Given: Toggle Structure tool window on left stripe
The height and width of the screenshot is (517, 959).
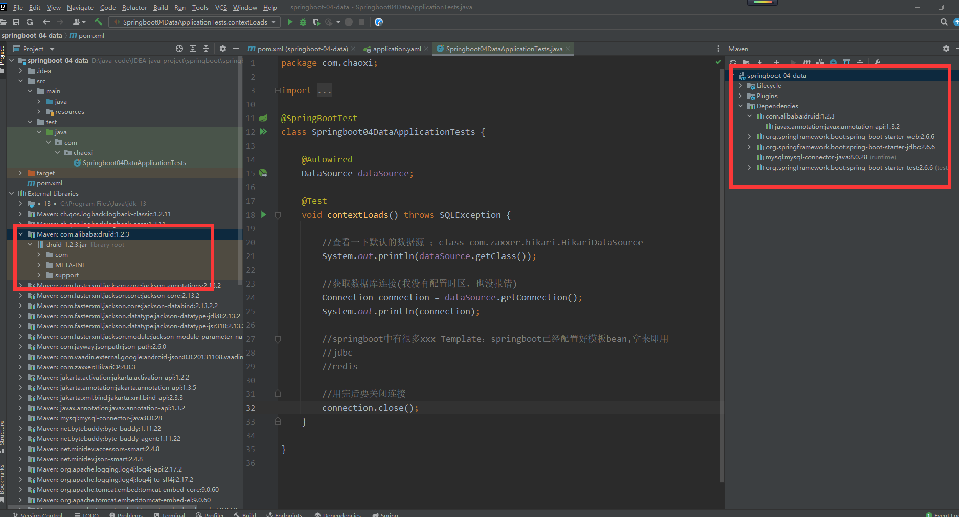Looking at the screenshot, I should tap(3, 437).
